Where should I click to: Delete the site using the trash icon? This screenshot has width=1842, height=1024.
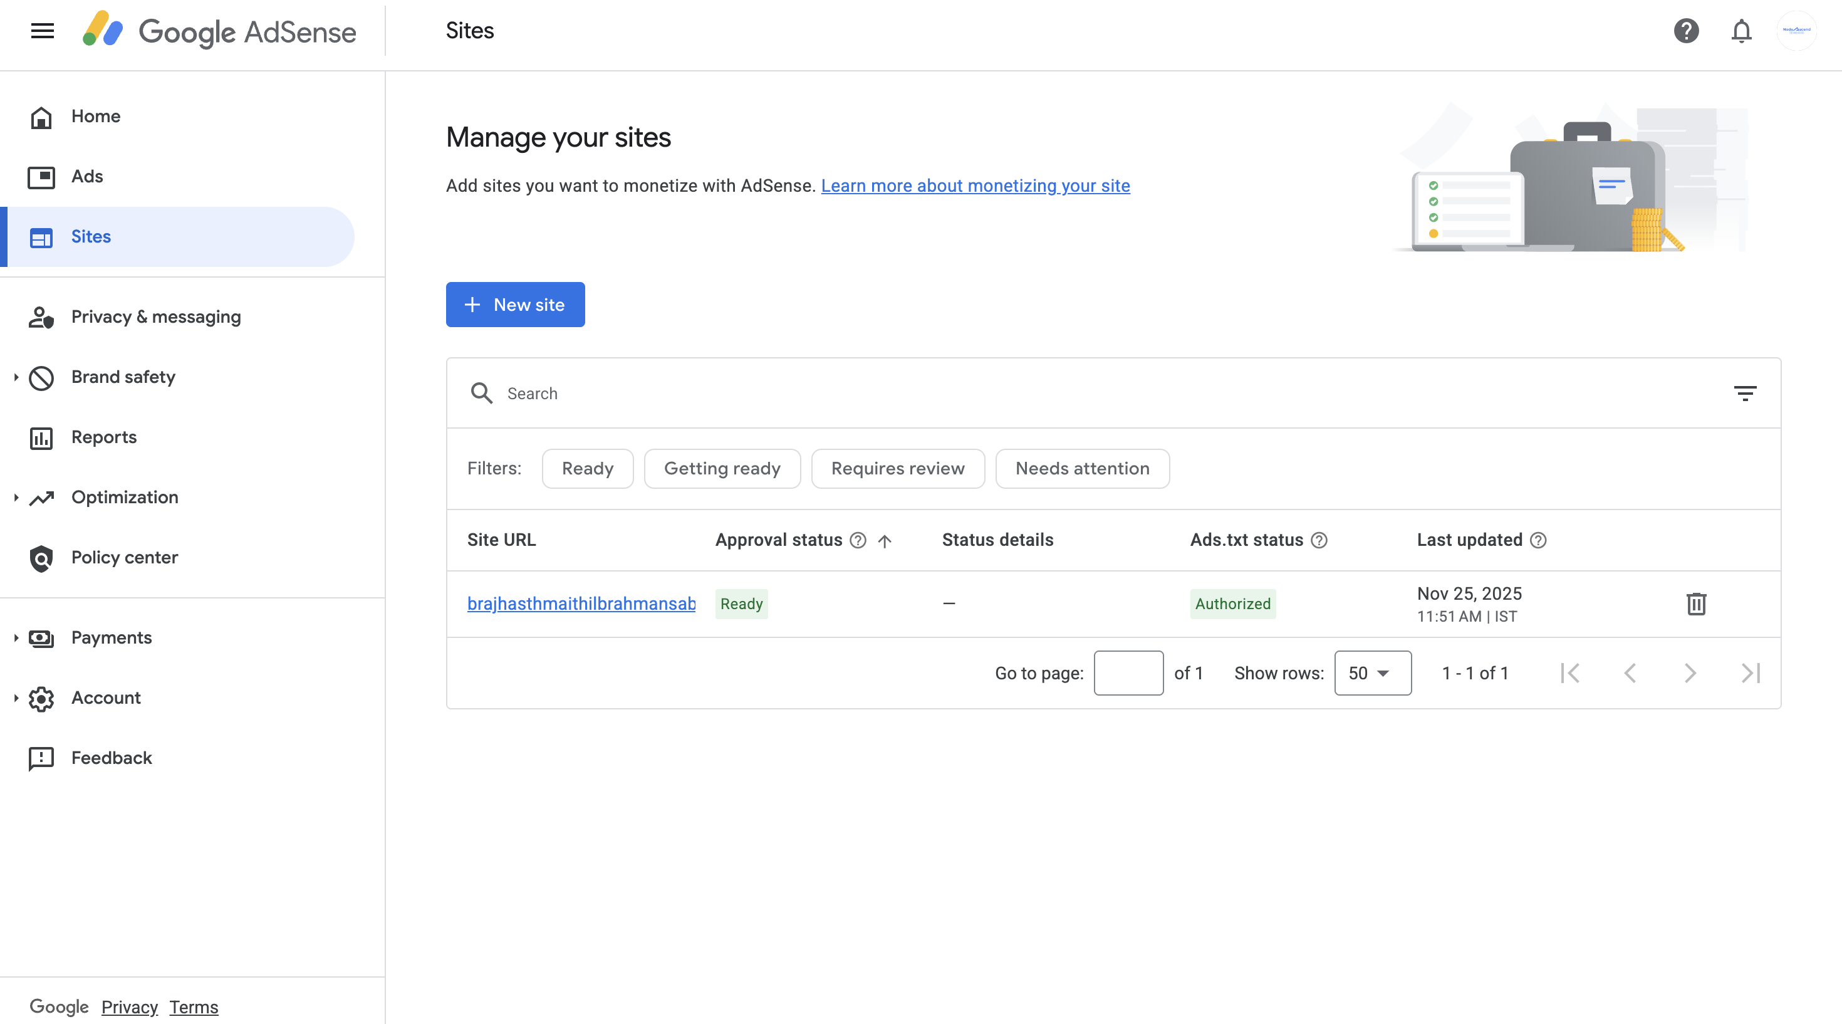click(x=1696, y=603)
